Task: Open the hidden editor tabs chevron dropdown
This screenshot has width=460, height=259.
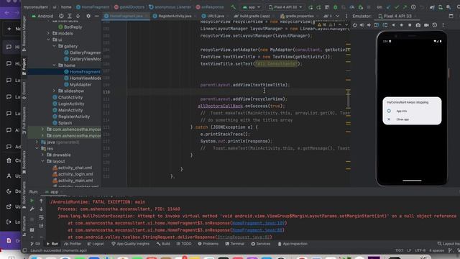Action: coord(338,16)
